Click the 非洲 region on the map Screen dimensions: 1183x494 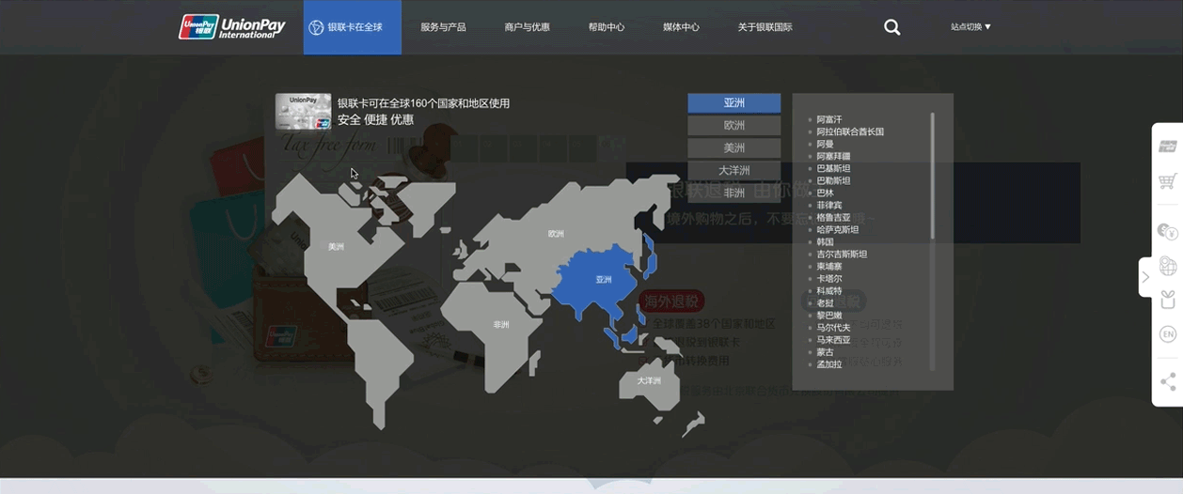pos(501,324)
